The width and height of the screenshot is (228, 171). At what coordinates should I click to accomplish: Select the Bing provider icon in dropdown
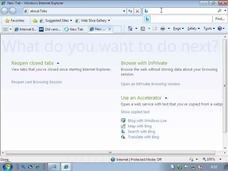click(x=147, y=19)
